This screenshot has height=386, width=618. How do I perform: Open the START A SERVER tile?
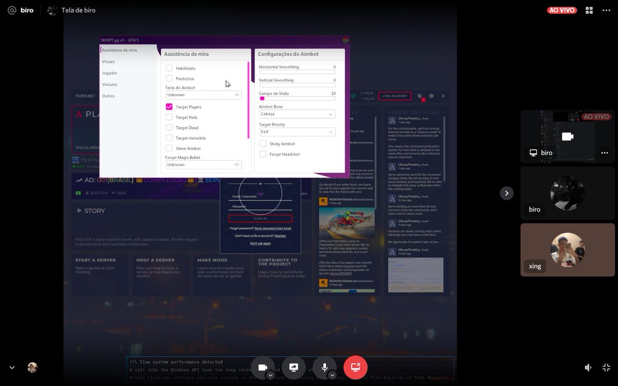click(x=100, y=275)
